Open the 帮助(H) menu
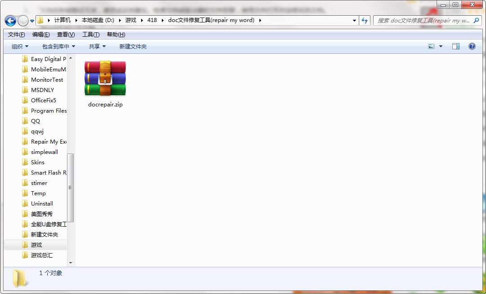Image resolution: width=486 pixels, height=294 pixels. (x=116, y=35)
